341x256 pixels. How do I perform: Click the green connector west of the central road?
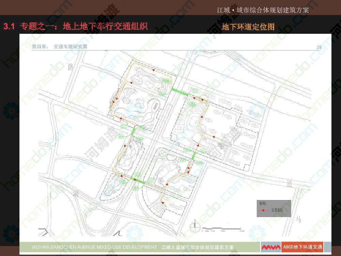133,130
